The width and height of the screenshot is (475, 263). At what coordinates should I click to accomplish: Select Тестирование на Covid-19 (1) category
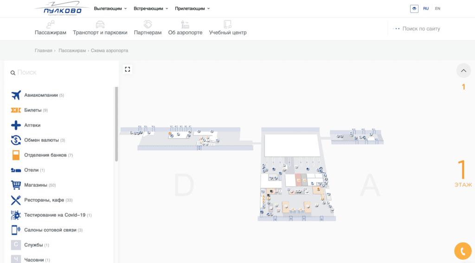(58, 215)
